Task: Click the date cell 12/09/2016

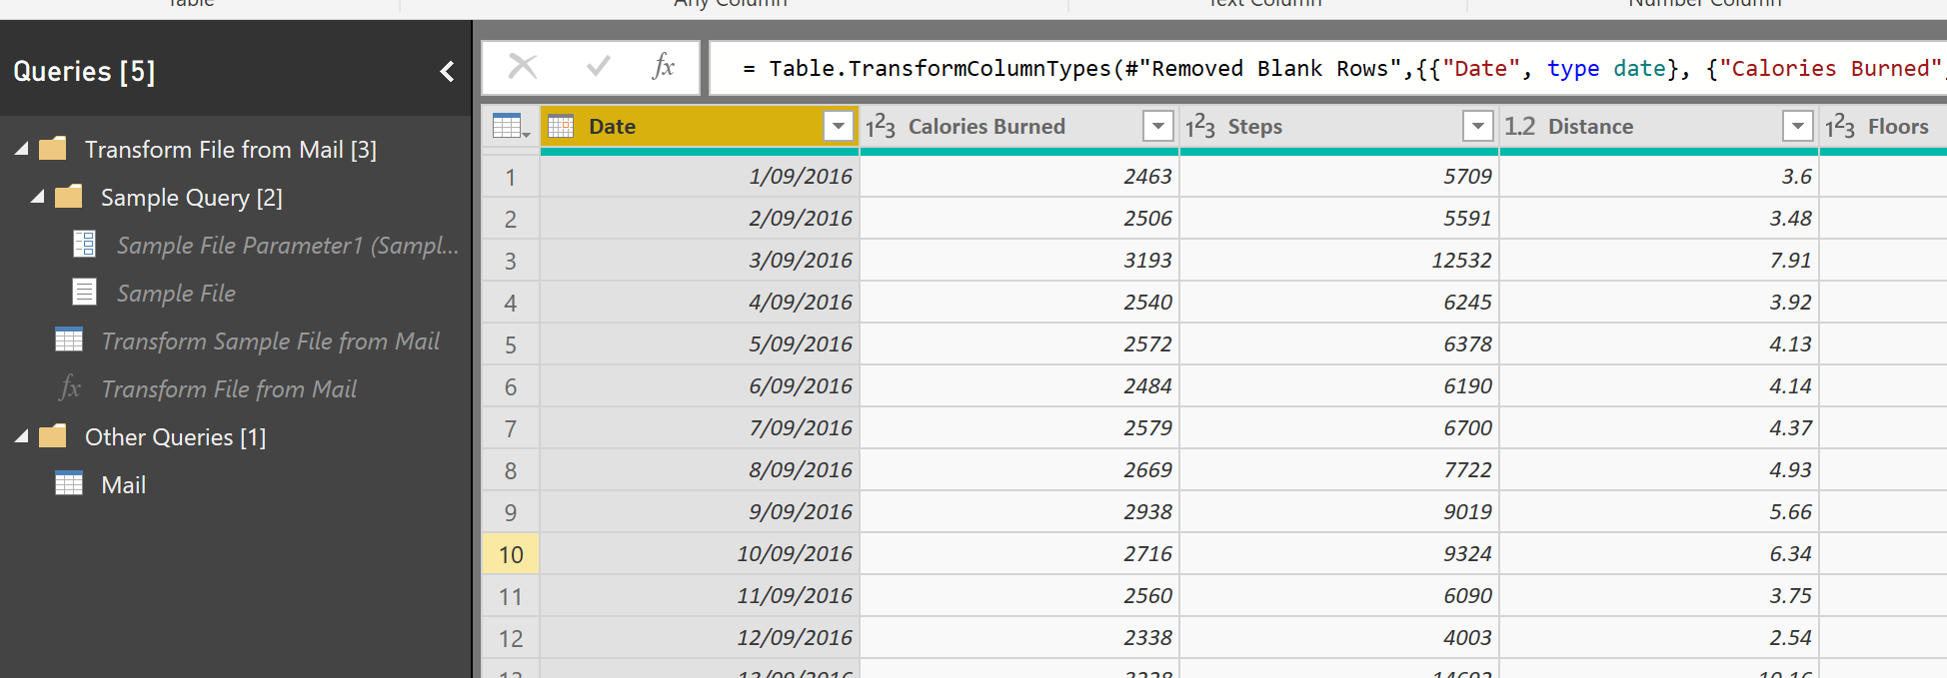Action: point(700,638)
